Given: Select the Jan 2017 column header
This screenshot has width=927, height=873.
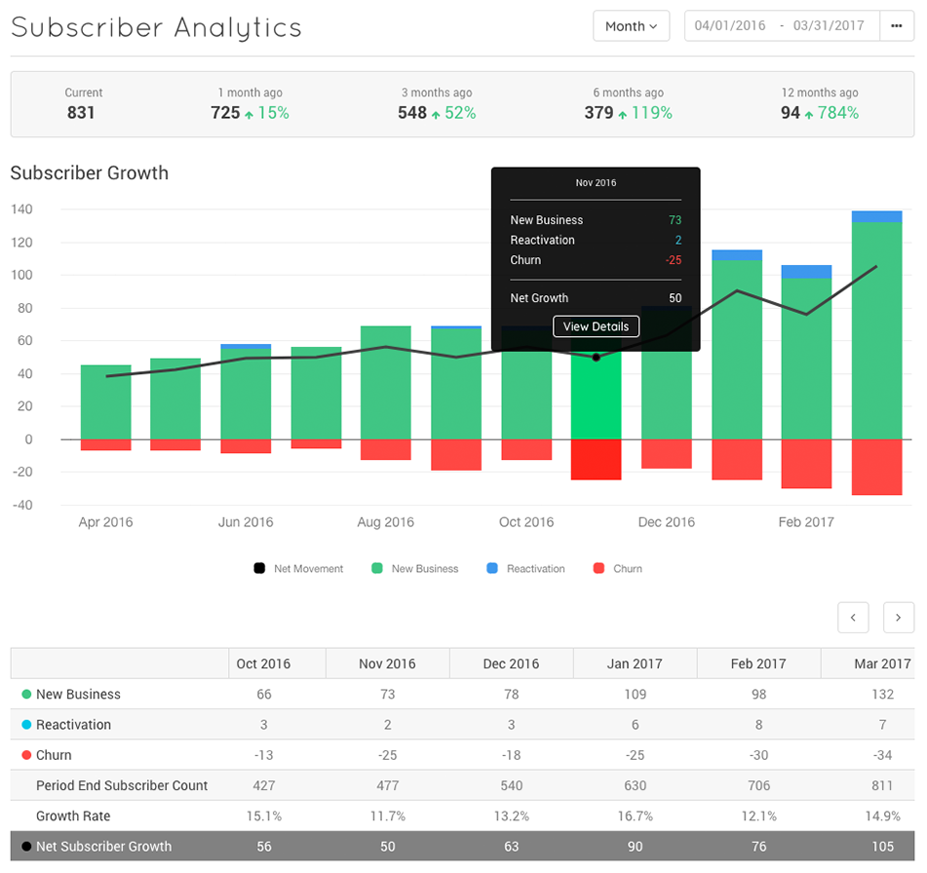Looking at the screenshot, I should tap(635, 664).
